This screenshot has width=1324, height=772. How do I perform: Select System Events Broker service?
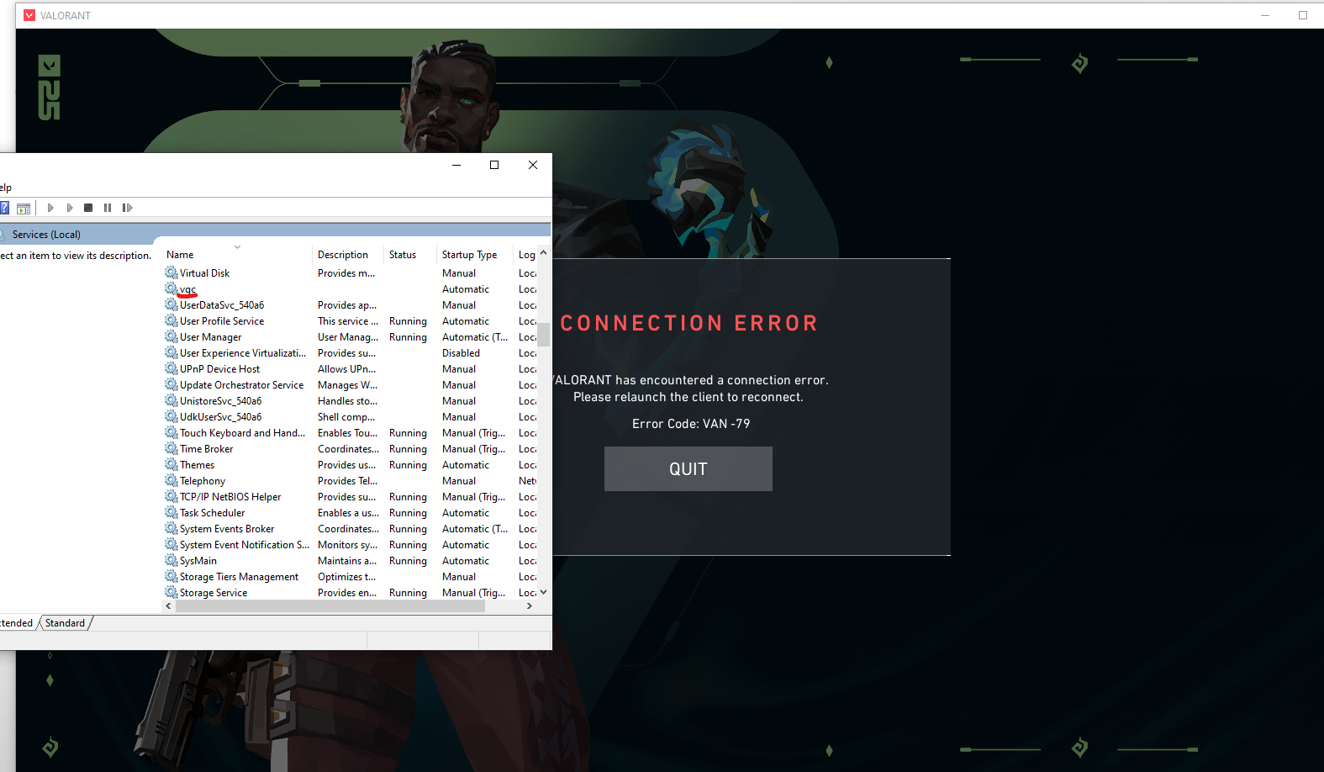point(227,529)
